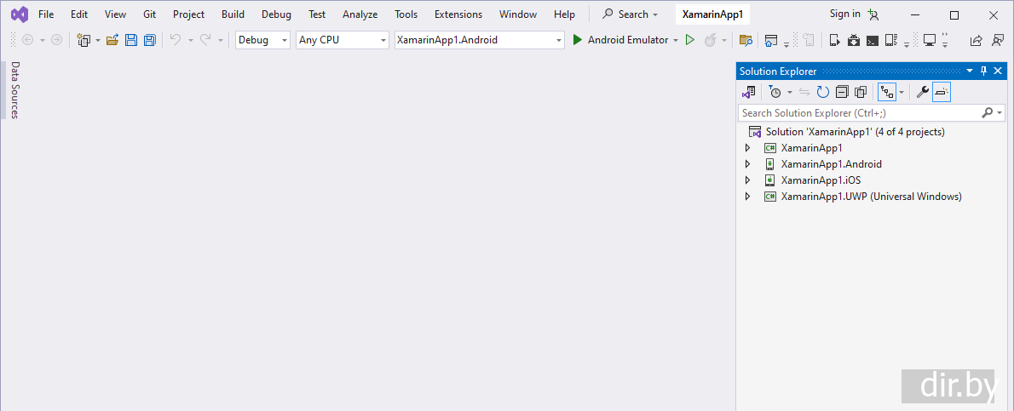This screenshot has width=1014, height=411.
Task: Open the Window menu
Action: (x=518, y=14)
